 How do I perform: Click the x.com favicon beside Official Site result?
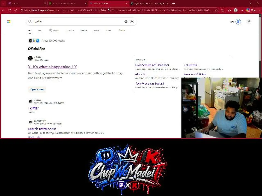click(x=30, y=58)
